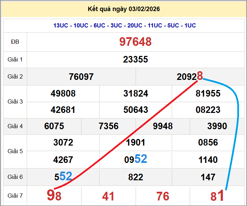247x206 pixels.
Task: Select the Giải 5 number 1140
Action: coord(208,160)
